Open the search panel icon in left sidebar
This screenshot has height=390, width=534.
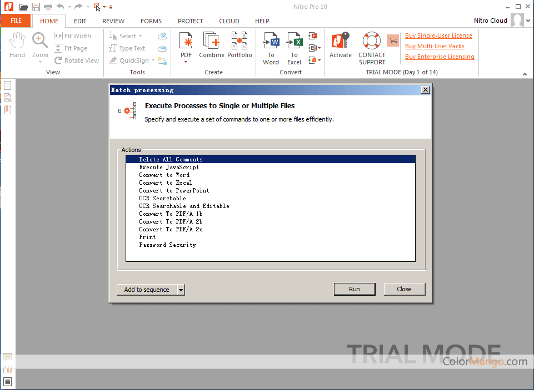(x=7, y=98)
